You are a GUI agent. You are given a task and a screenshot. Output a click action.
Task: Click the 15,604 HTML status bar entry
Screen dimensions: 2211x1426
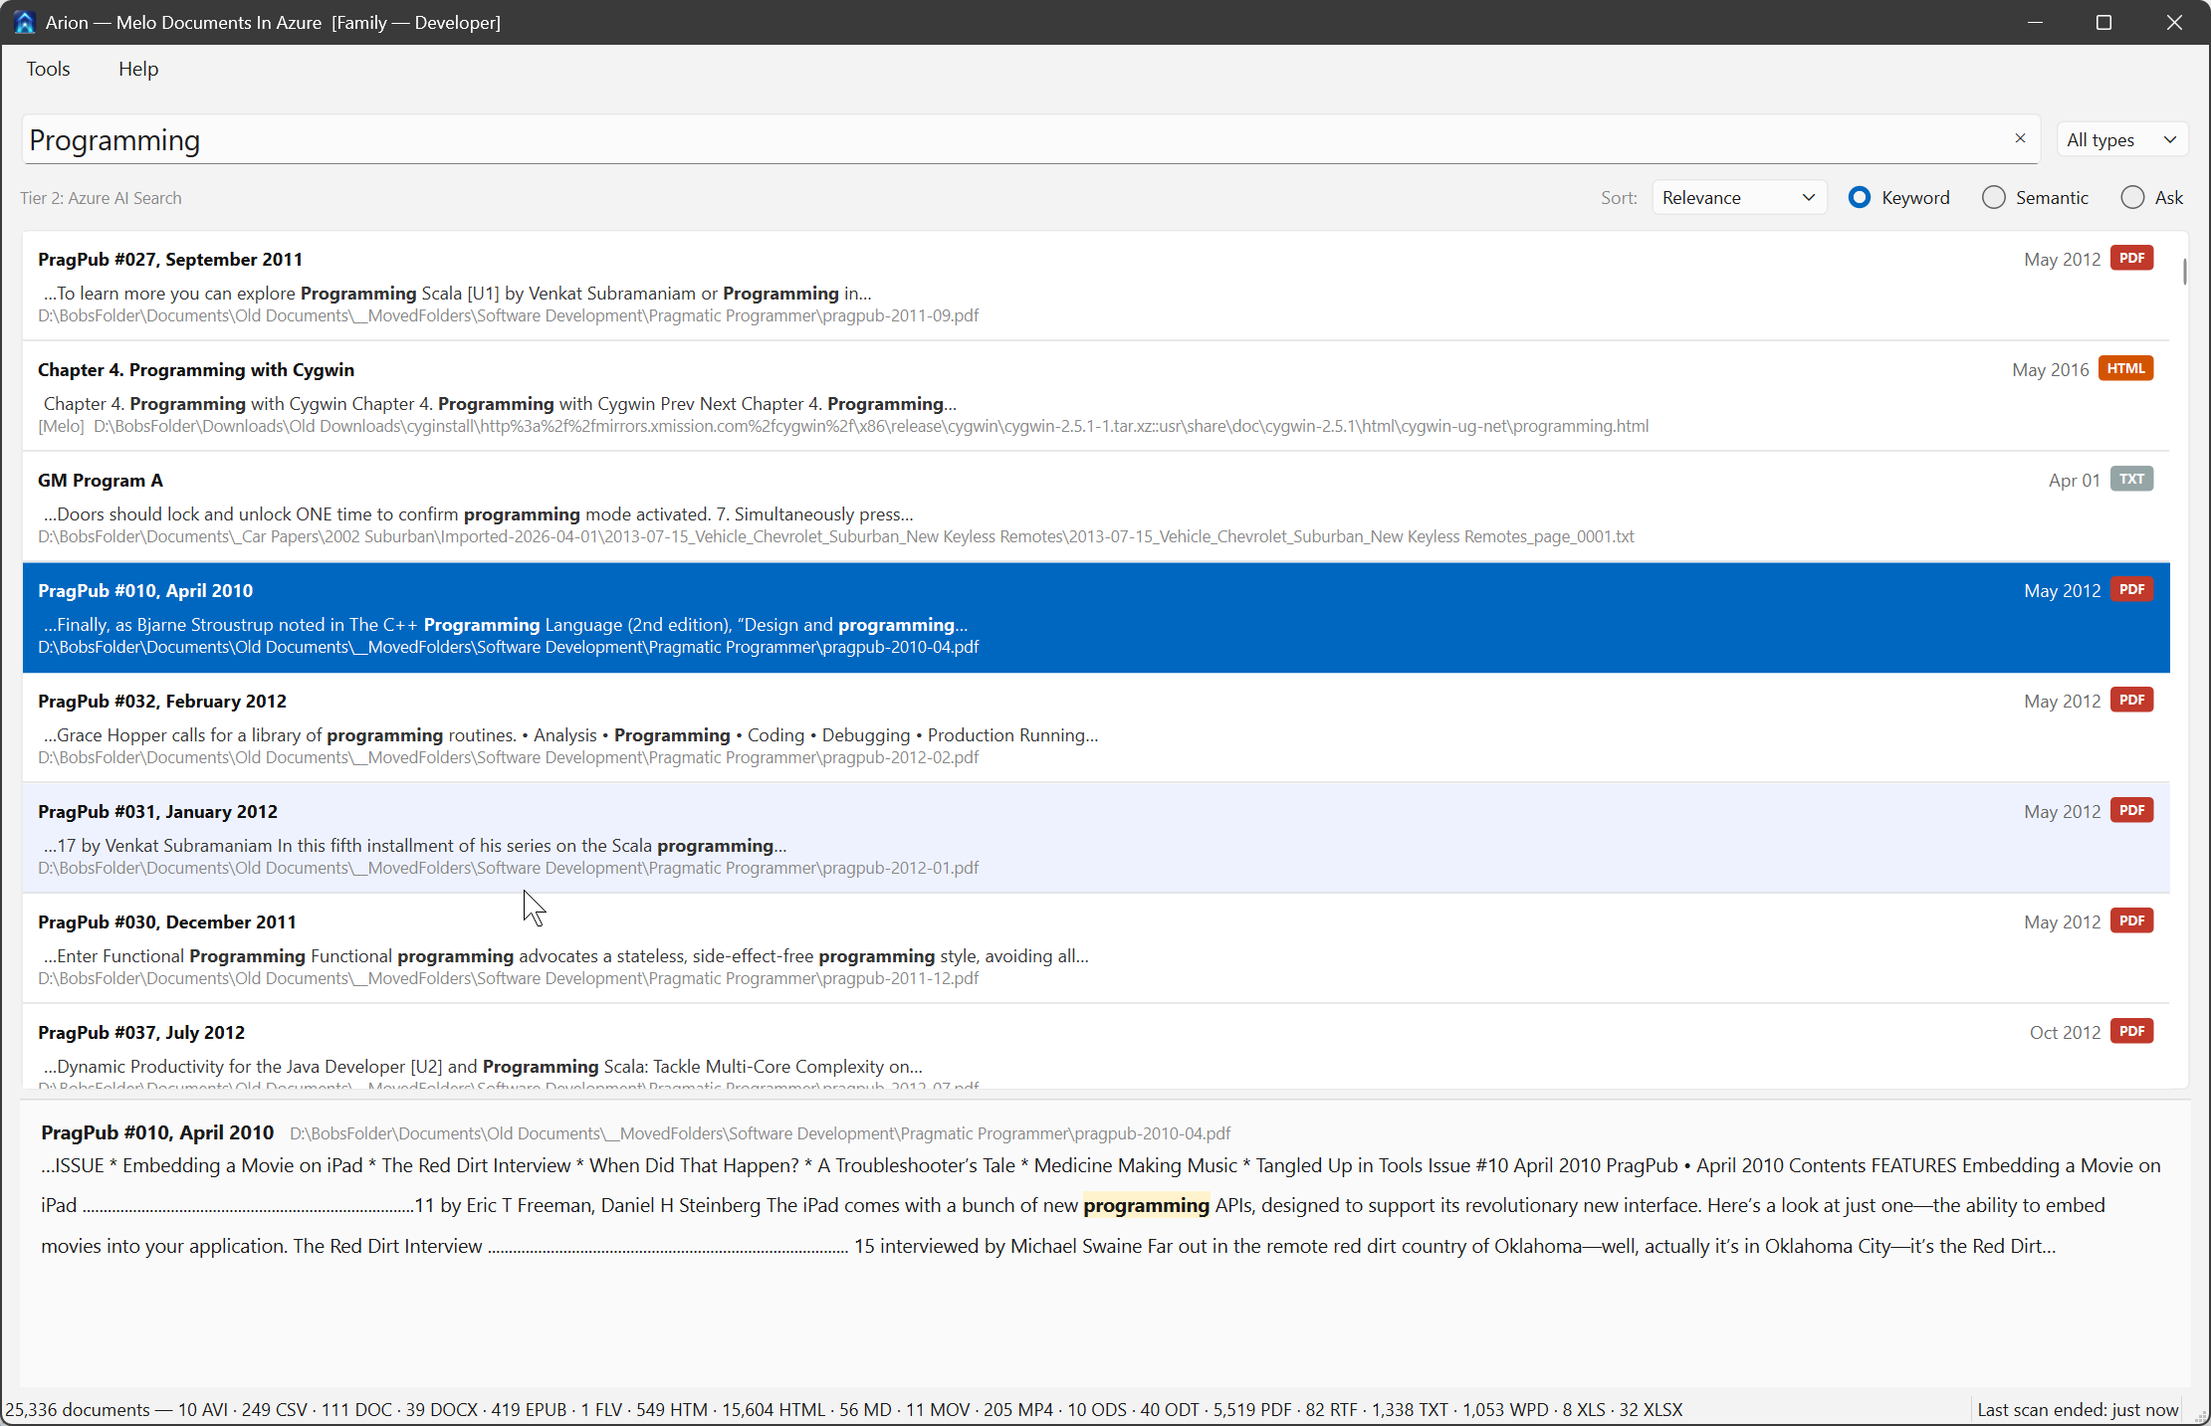(774, 1409)
